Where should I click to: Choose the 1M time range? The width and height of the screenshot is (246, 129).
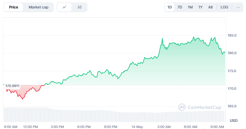click(x=190, y=7)
